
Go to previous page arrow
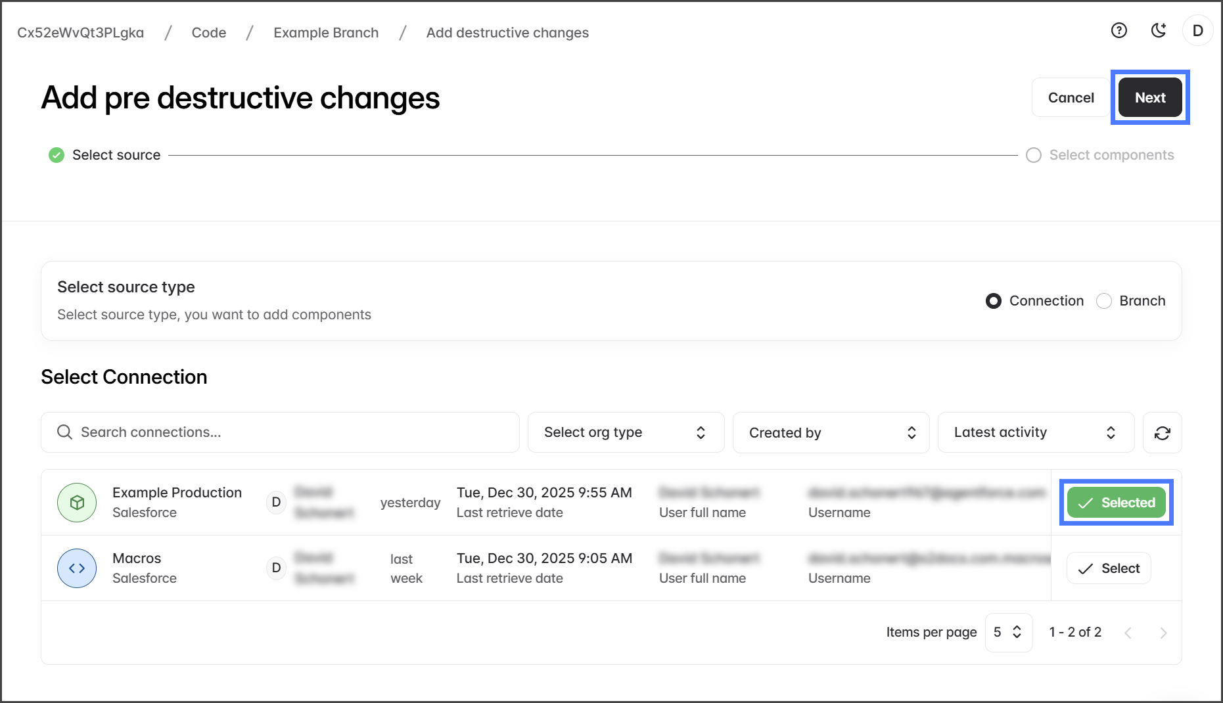1128,633
